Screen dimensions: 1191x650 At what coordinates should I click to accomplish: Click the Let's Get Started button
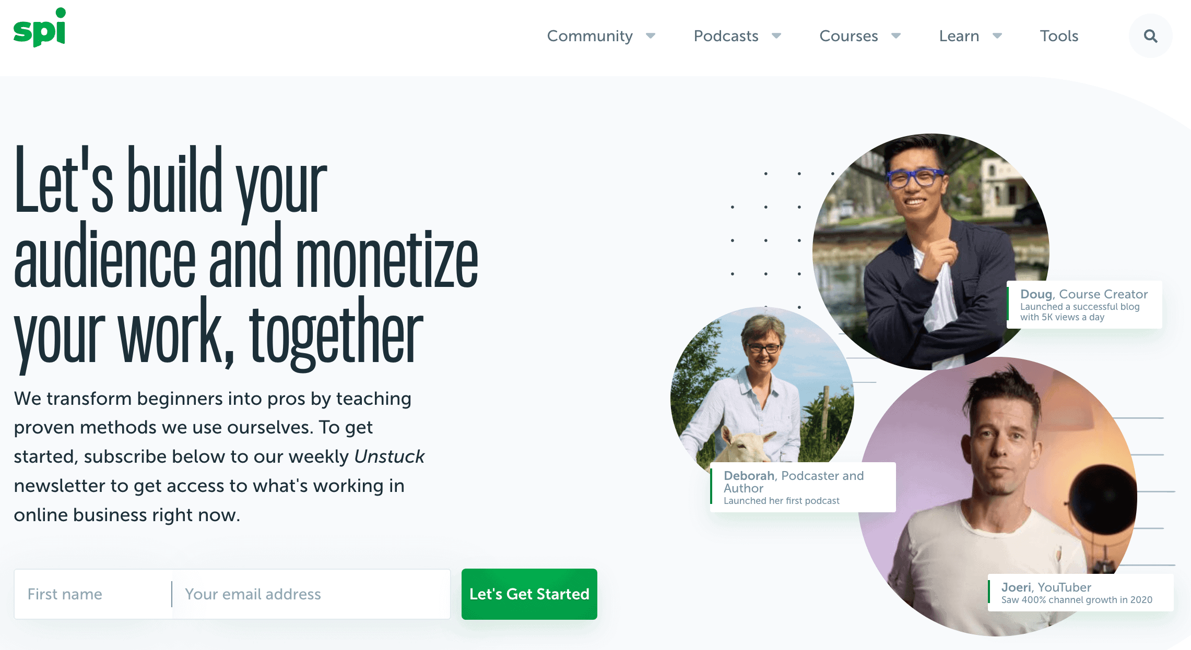[528, 595]
